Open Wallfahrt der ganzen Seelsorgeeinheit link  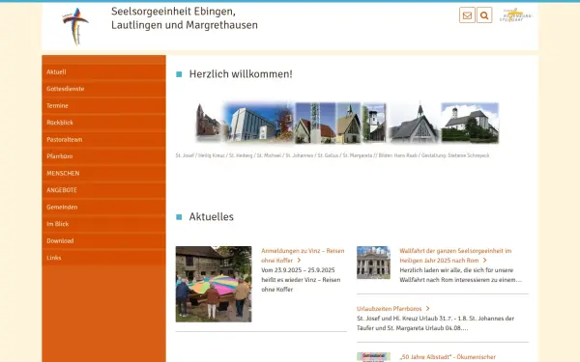455,256
